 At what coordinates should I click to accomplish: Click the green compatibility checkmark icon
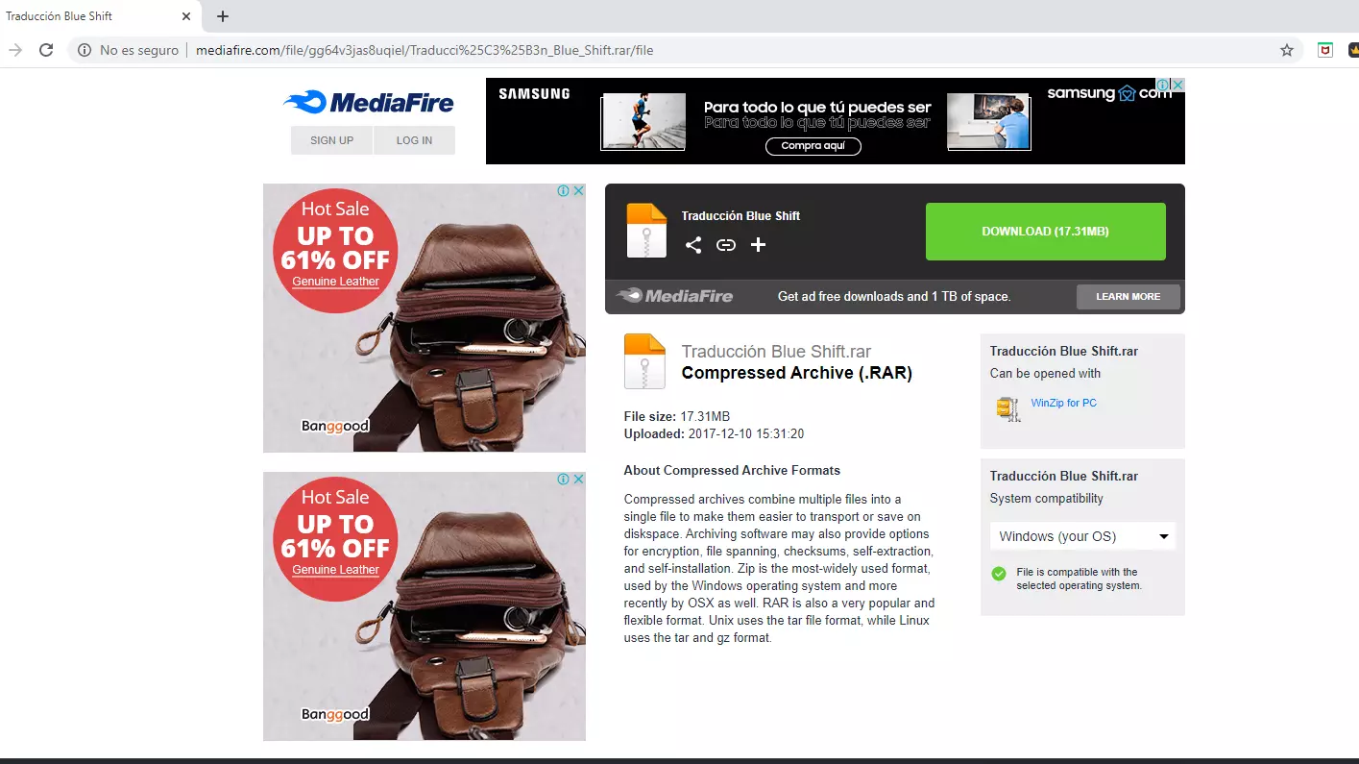(x=999, y=574)
